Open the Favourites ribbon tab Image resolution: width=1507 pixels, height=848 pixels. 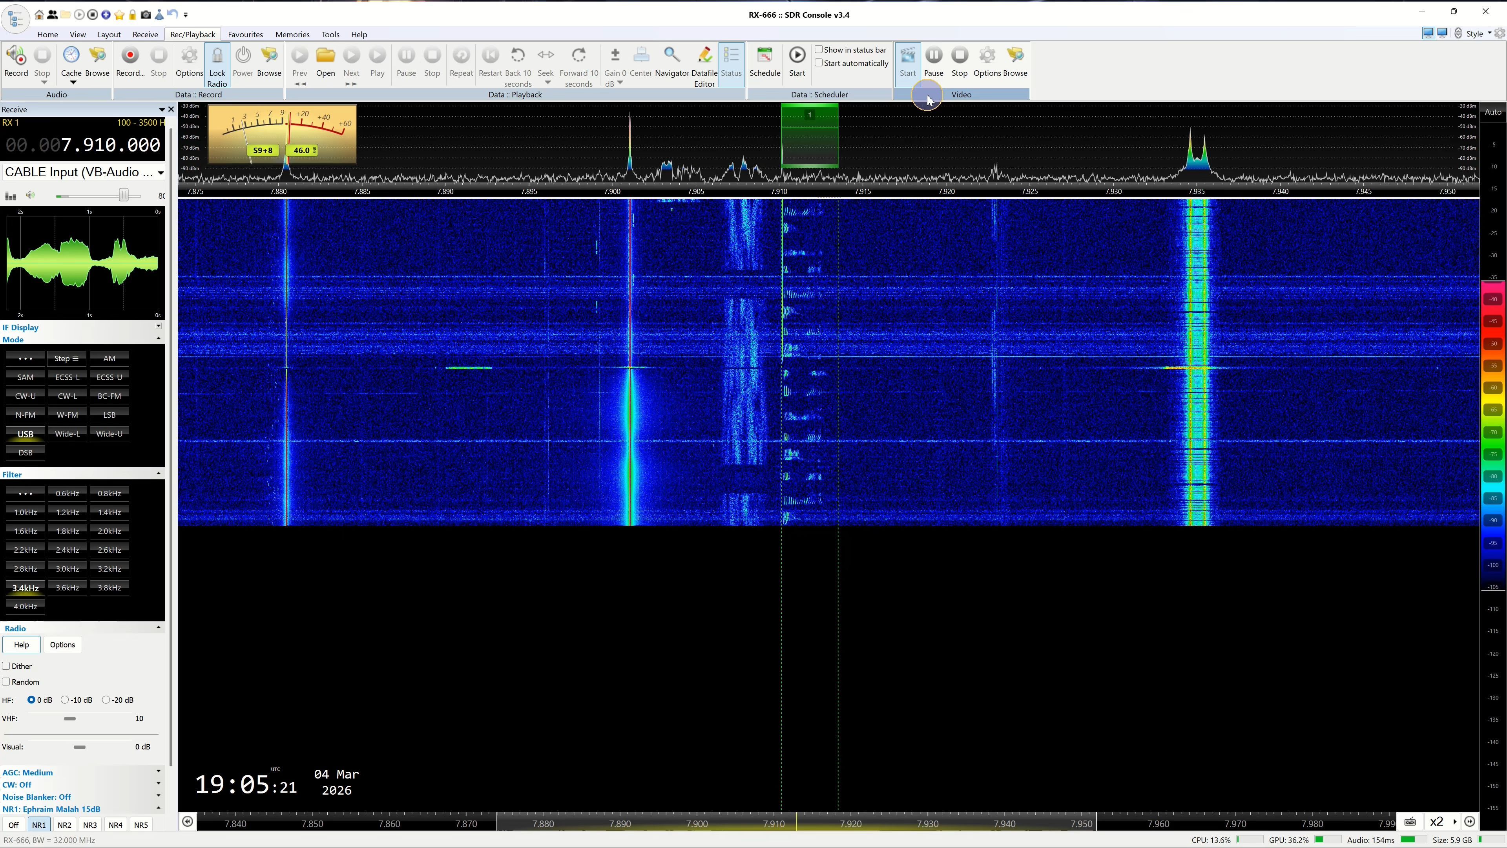pyautogui.click(x=245, y=35)
